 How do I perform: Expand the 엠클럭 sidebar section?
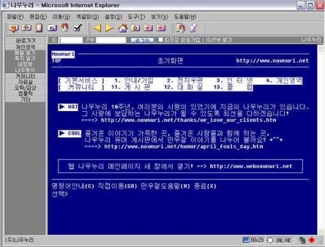(x=25, y=93)
